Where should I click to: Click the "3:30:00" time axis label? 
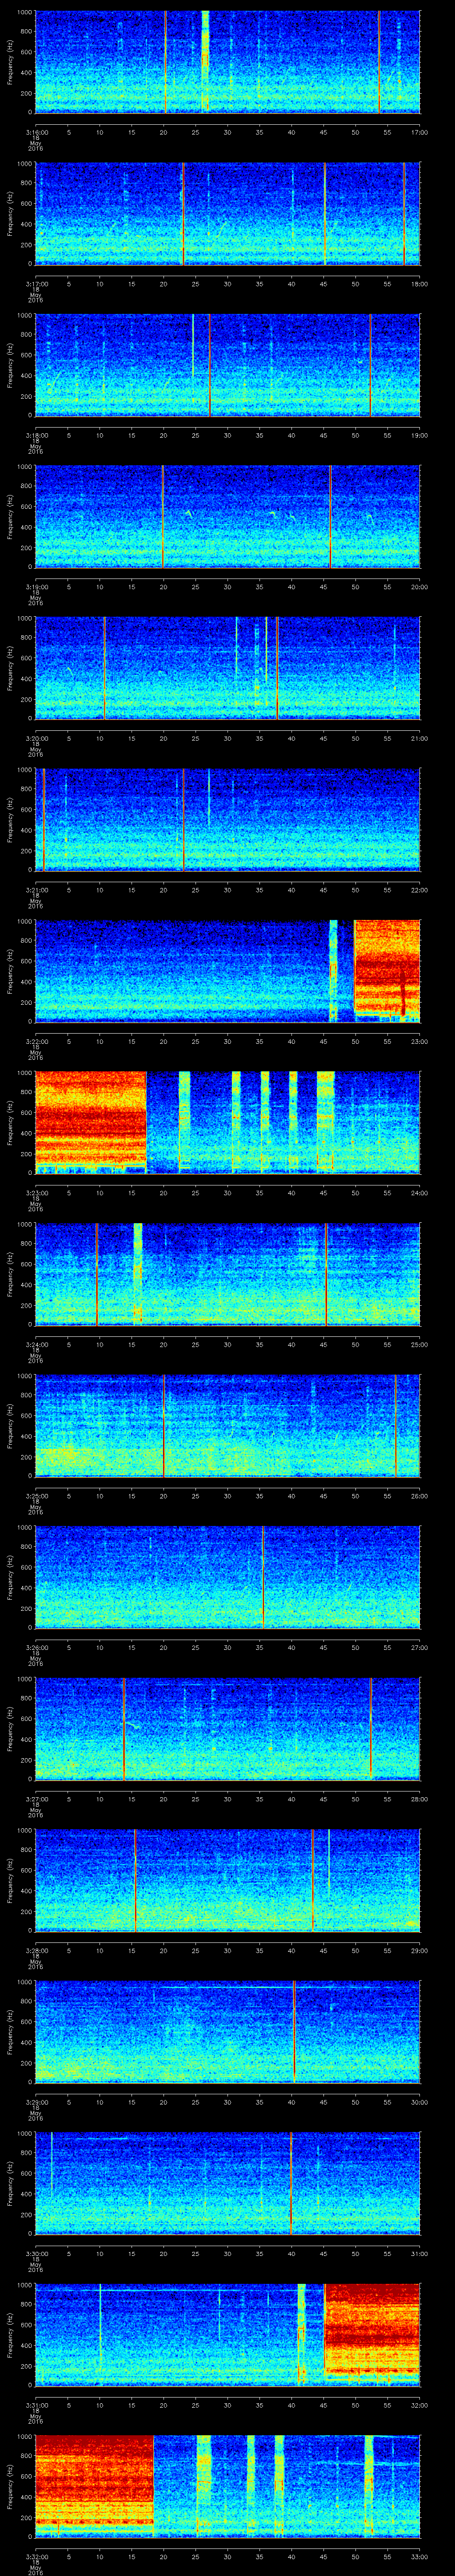click(37, 2252)
